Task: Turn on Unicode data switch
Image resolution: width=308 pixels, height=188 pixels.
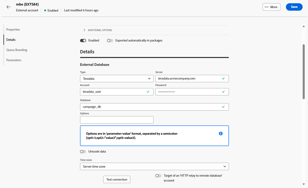Action: point(83,152)
